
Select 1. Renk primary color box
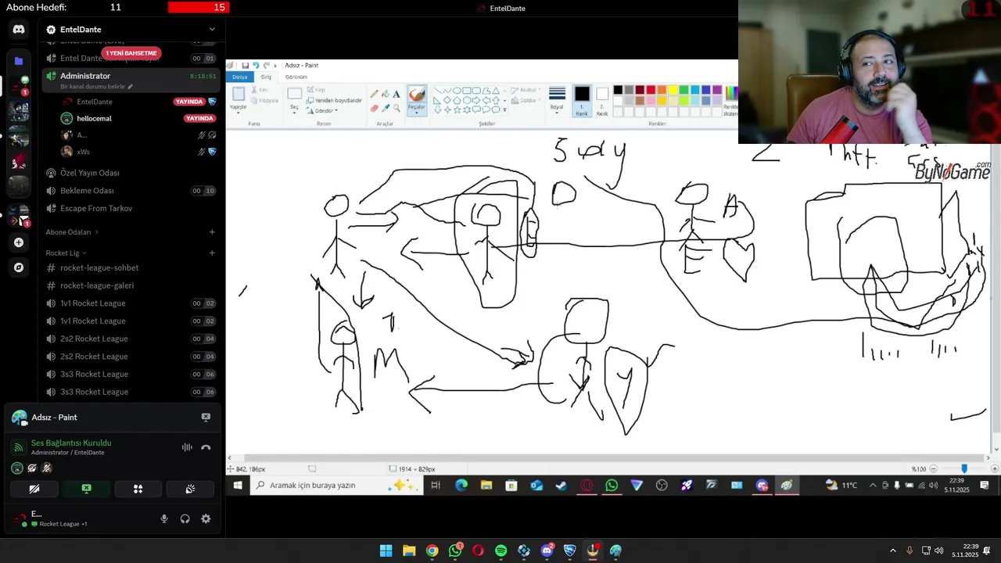click(582, 100)
